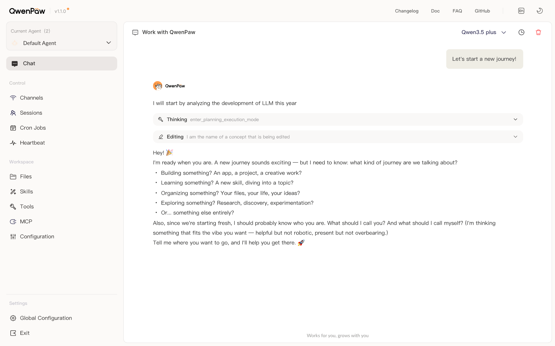Click the 'Organizing something?' bullet line
Viewport: 555px width, 346px height.
pos(230,193)
